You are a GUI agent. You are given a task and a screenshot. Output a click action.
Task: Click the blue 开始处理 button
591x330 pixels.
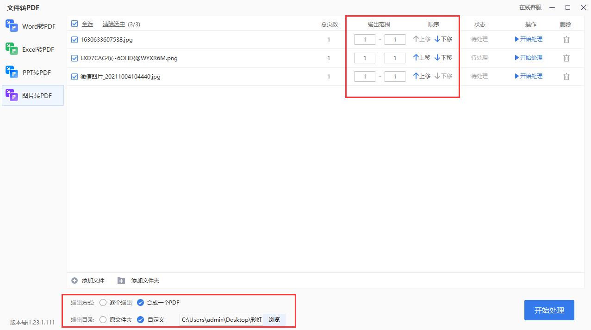(x=549, y=310)
